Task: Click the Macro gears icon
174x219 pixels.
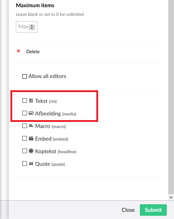Action: click(31, 126)
